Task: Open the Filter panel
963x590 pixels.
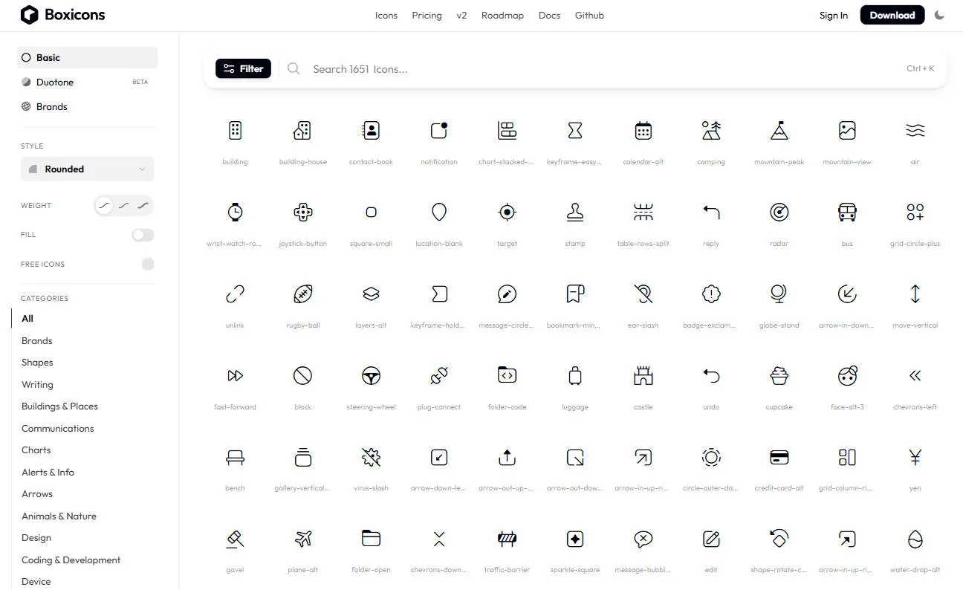Action: coord(243,68)
